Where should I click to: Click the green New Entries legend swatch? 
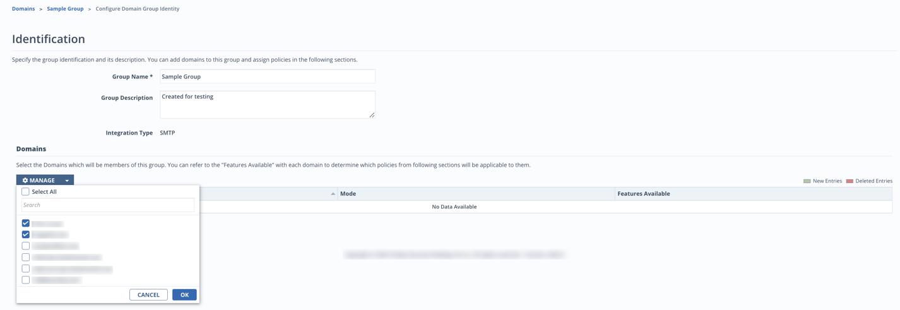[807, 181]
